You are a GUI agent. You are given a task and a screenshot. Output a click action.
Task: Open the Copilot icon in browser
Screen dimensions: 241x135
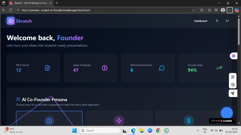click(237, 10)
